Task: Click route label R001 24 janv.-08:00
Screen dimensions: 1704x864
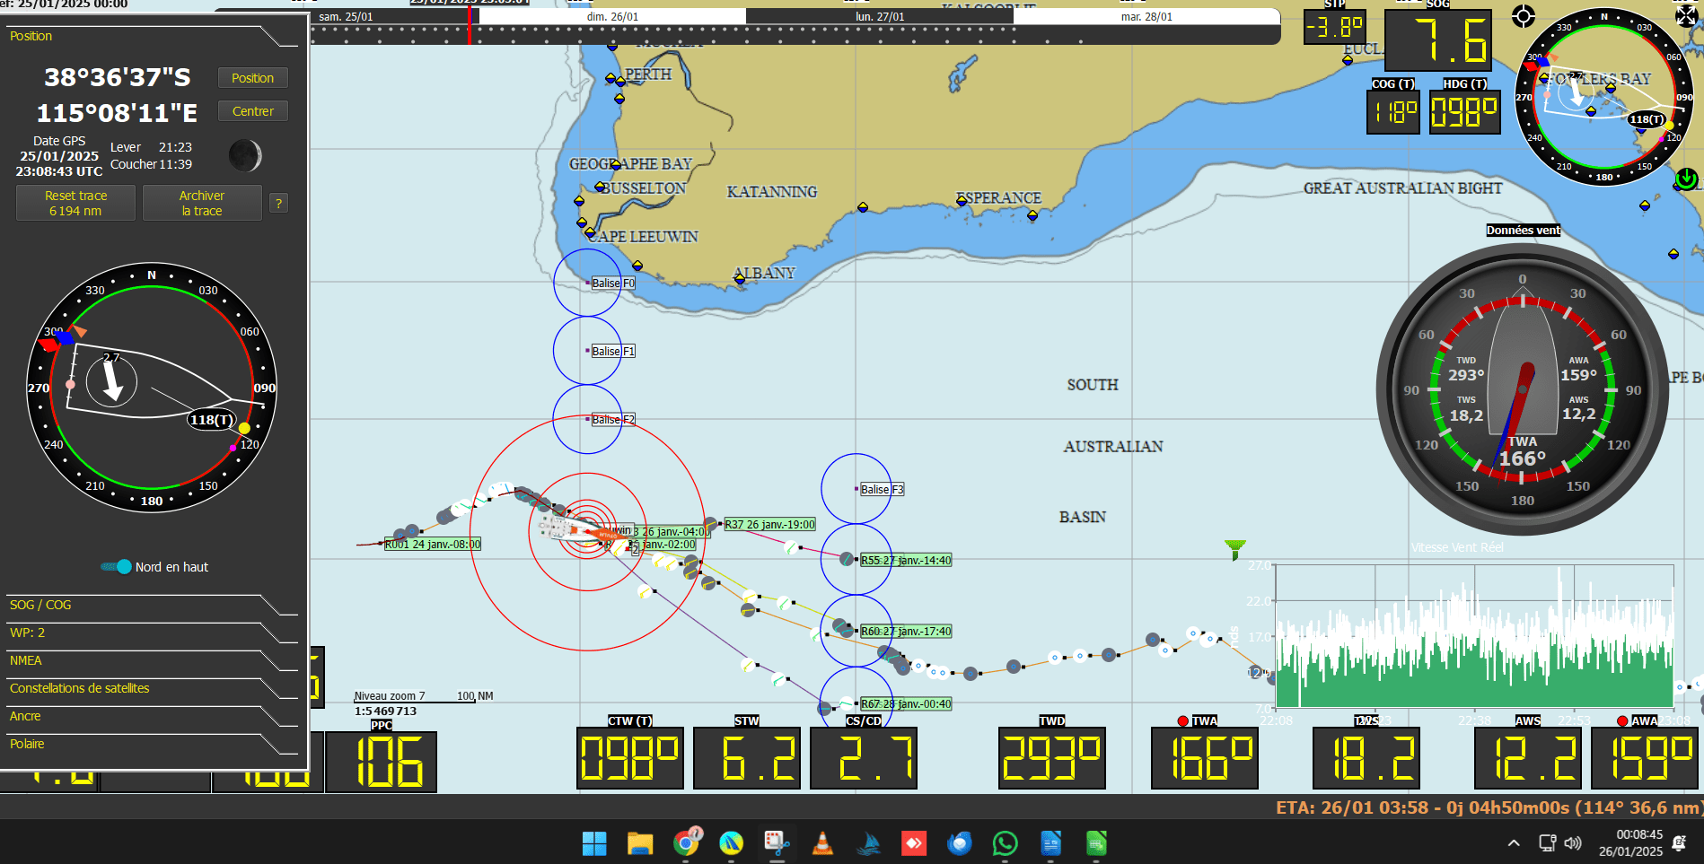Action: 433,544
